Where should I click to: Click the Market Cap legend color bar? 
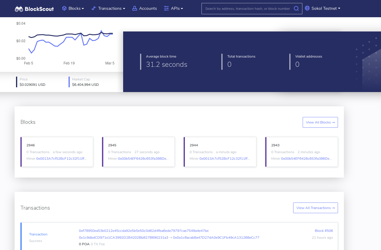click(69, 82)
